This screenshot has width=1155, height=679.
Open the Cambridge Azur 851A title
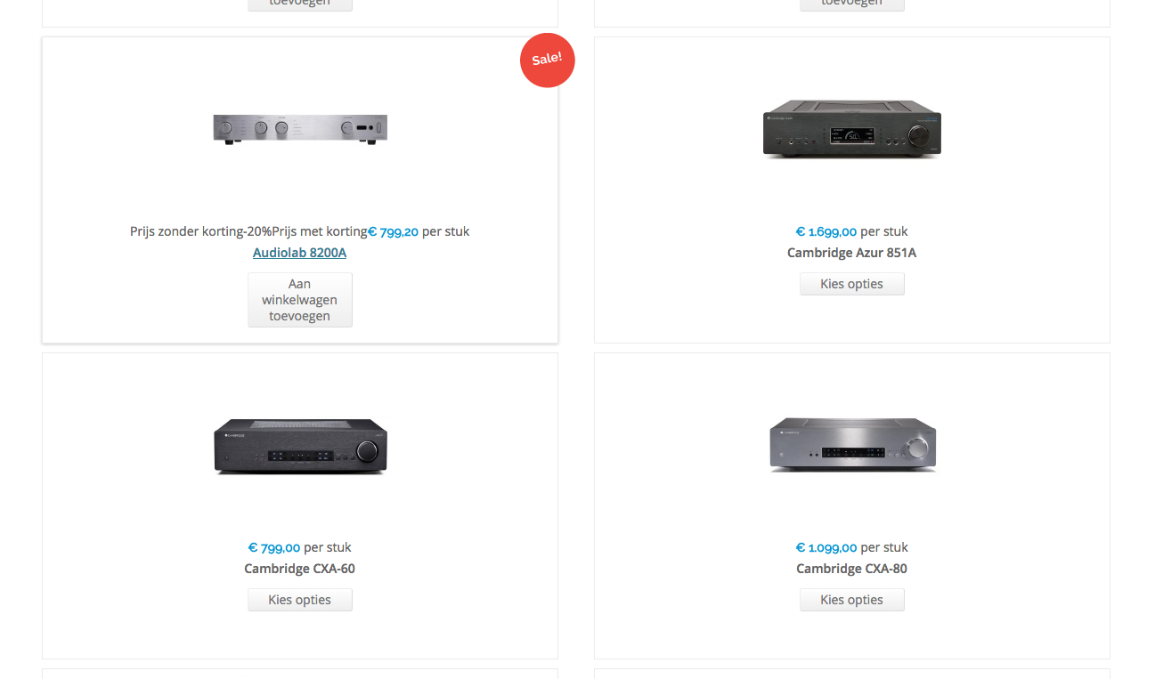coord(851,253)
